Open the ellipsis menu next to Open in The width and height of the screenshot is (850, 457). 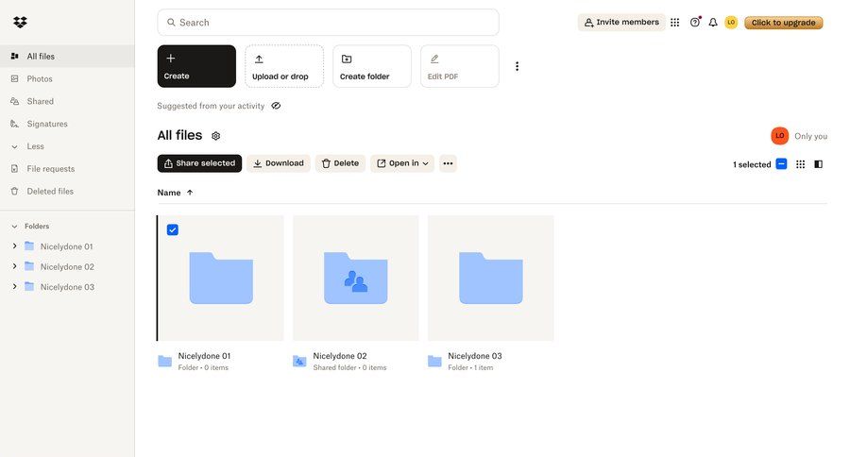(448, 163)
